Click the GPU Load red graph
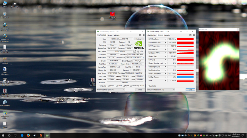 185,60
